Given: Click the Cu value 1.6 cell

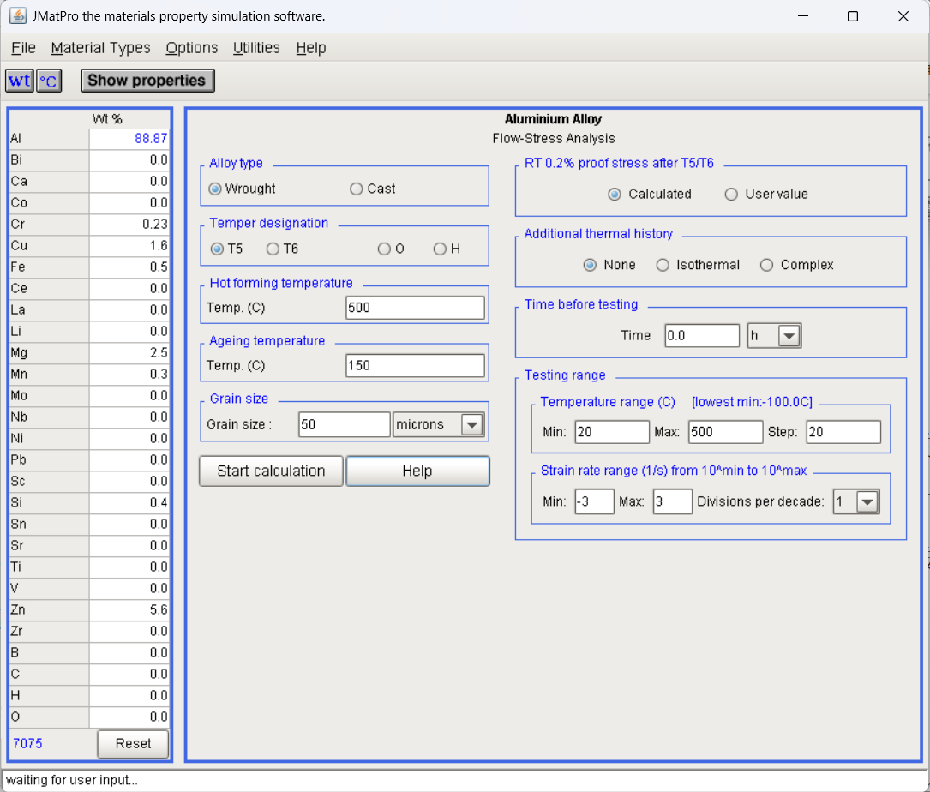Looking at the screenshot, I should point(129,246).
